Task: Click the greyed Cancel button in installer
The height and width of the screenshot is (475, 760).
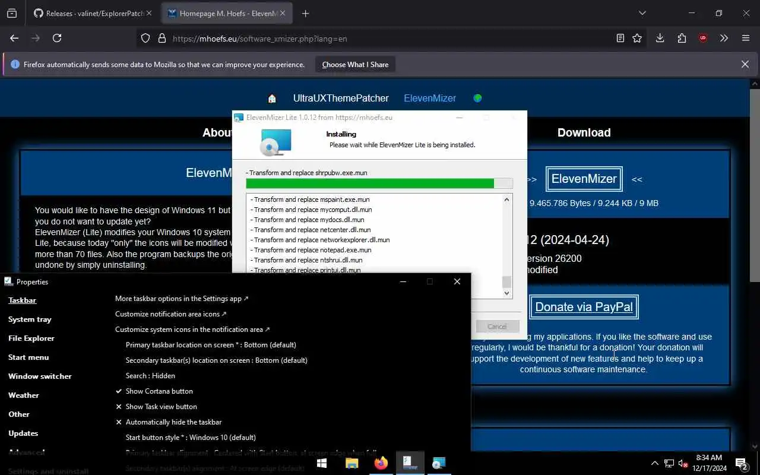Action: point(497,327)
